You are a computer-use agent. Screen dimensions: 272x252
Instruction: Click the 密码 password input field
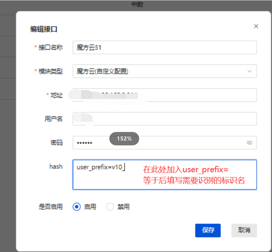(165, 143)
